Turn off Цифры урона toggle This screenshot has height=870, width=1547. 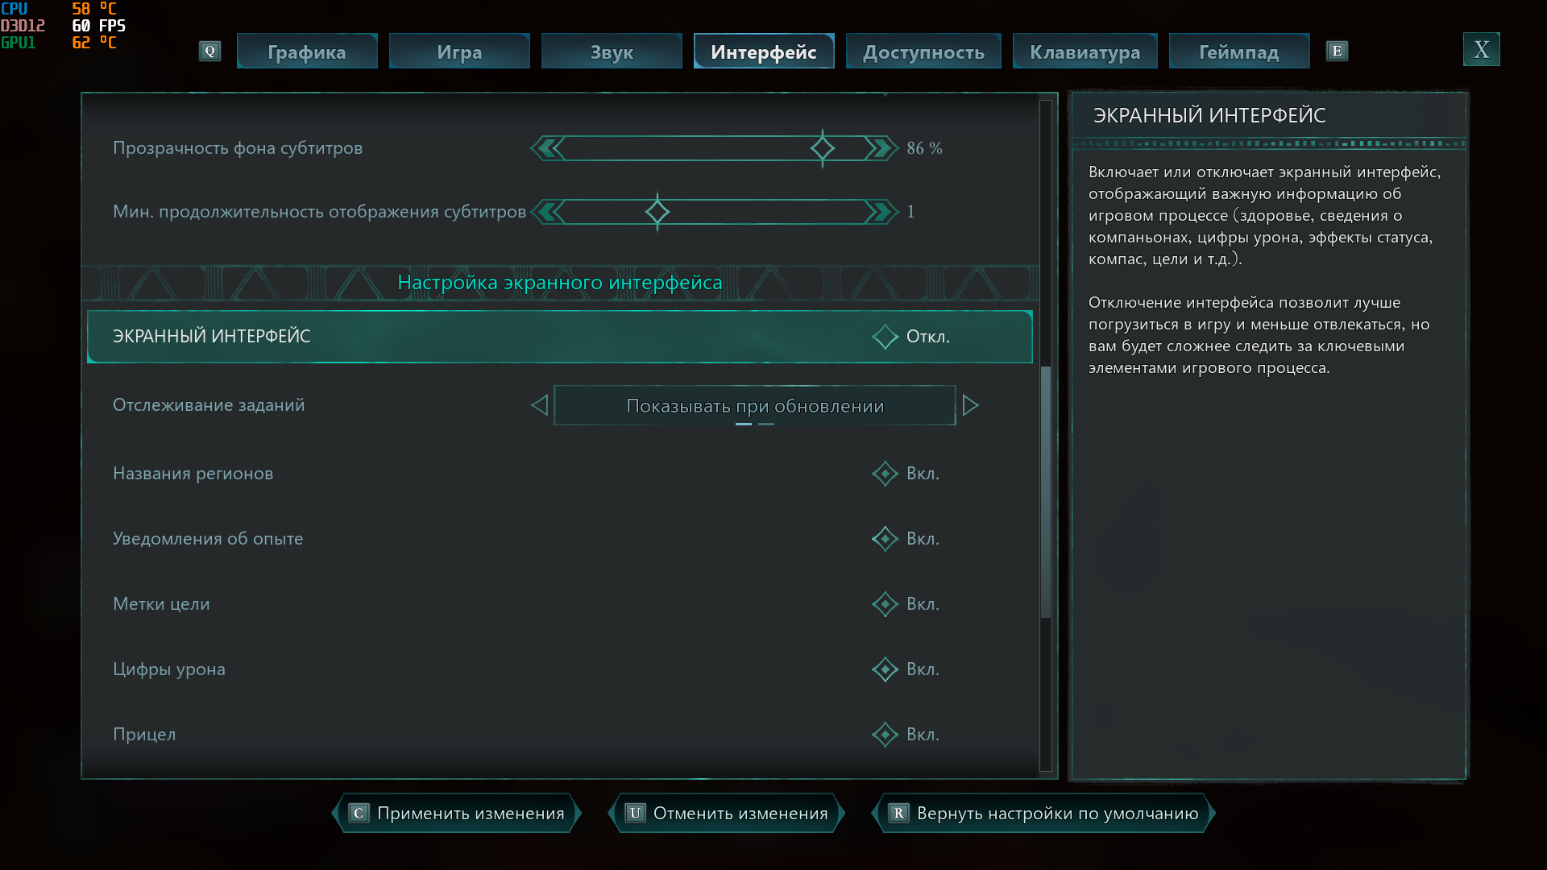pos(885,669)
